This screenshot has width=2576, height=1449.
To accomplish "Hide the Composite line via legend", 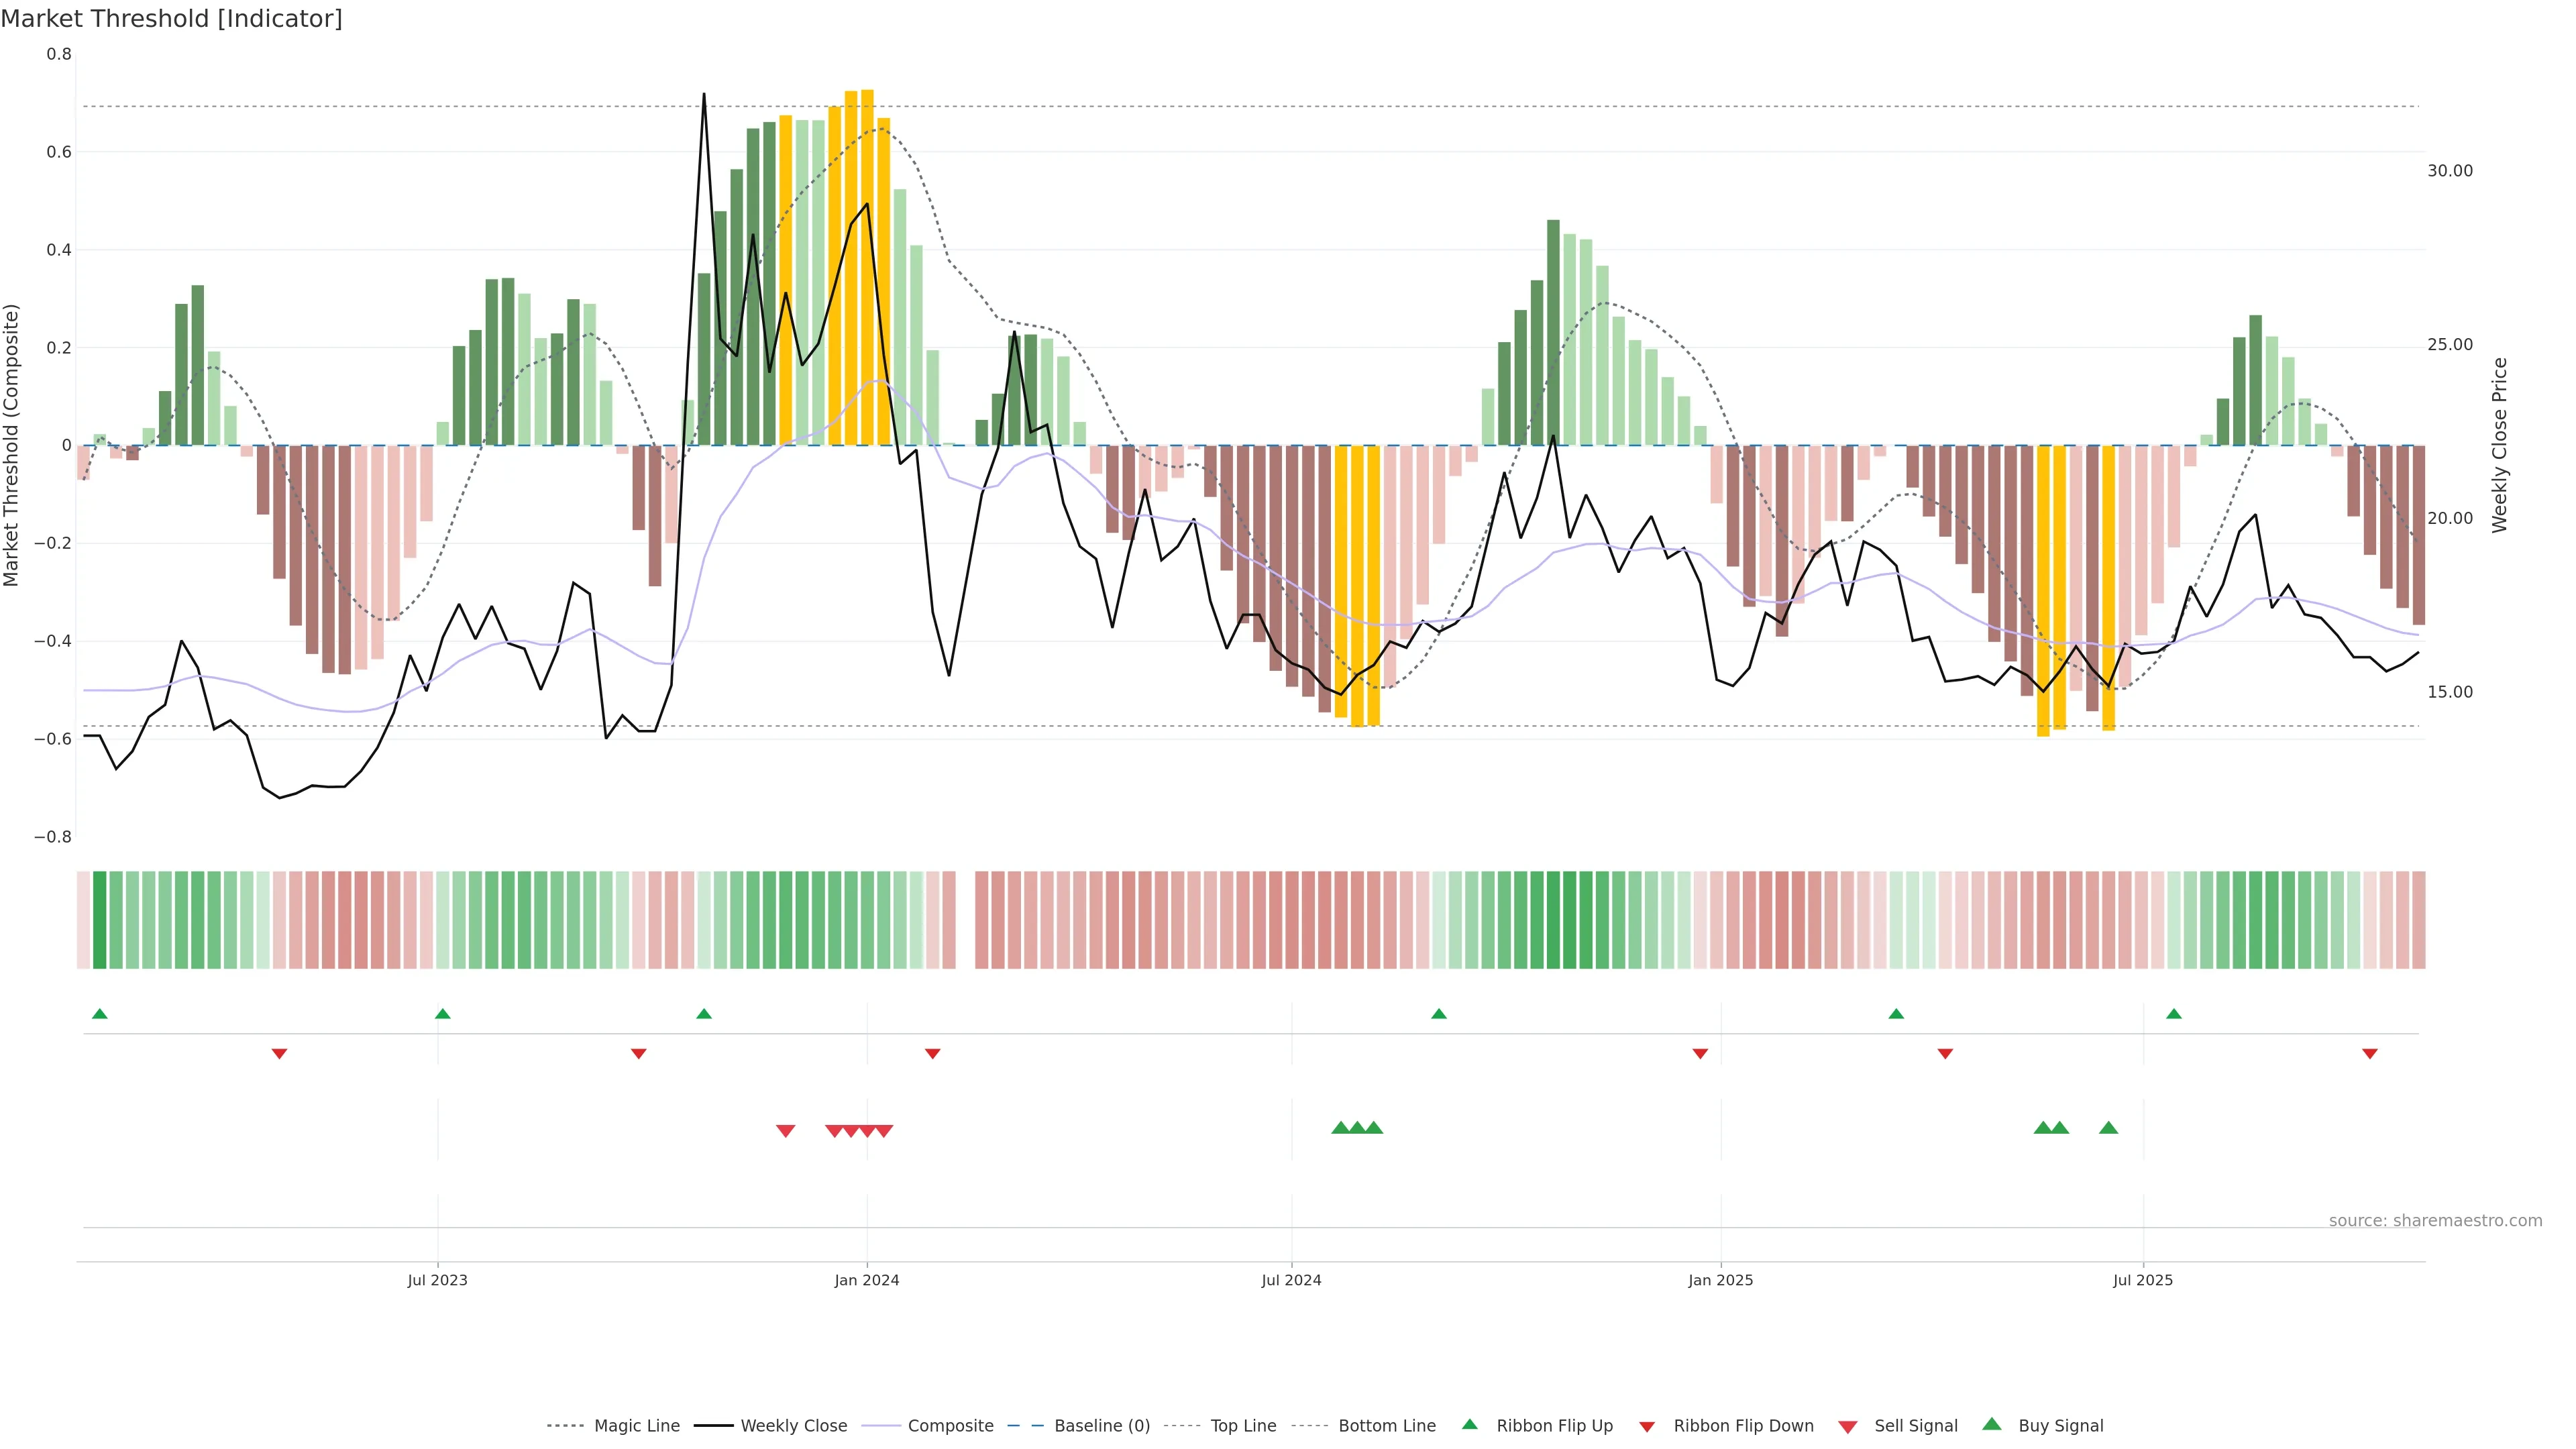I will click(x=950, y=1425).
